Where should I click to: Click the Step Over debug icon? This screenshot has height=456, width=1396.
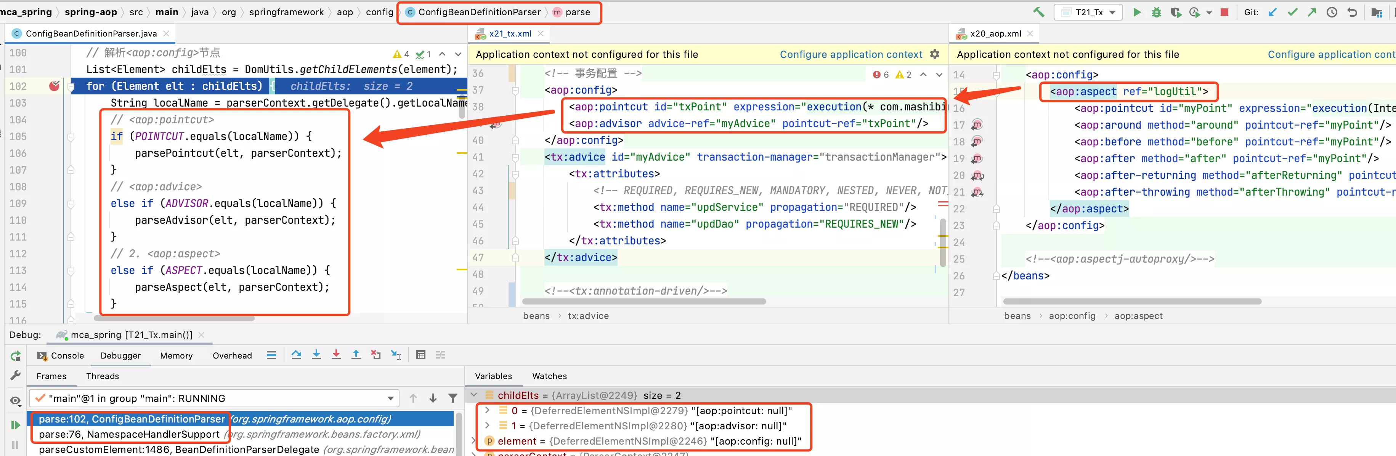(297, 355)
